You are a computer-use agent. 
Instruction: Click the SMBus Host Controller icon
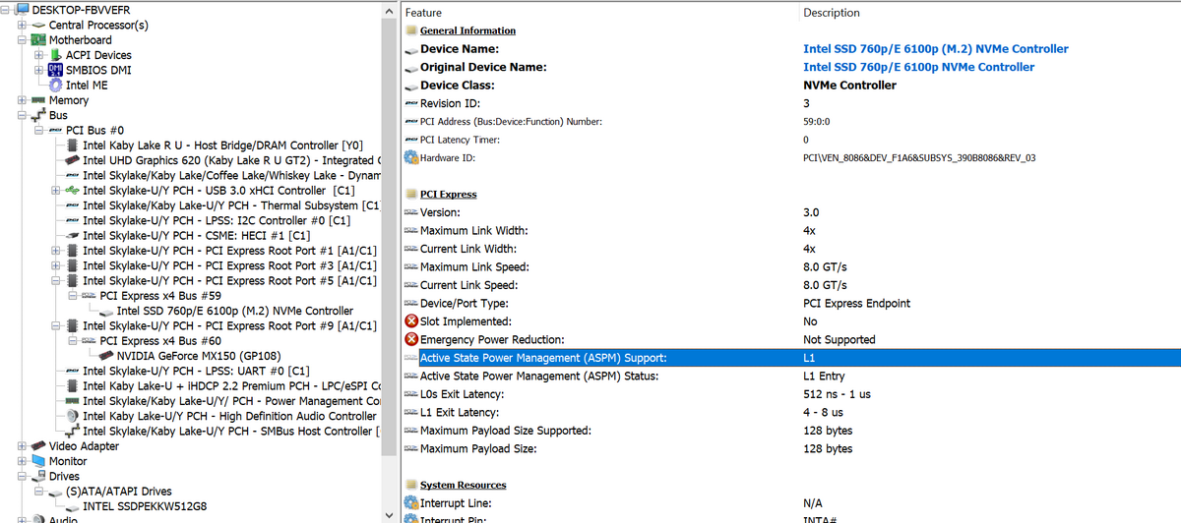(72, 431)
